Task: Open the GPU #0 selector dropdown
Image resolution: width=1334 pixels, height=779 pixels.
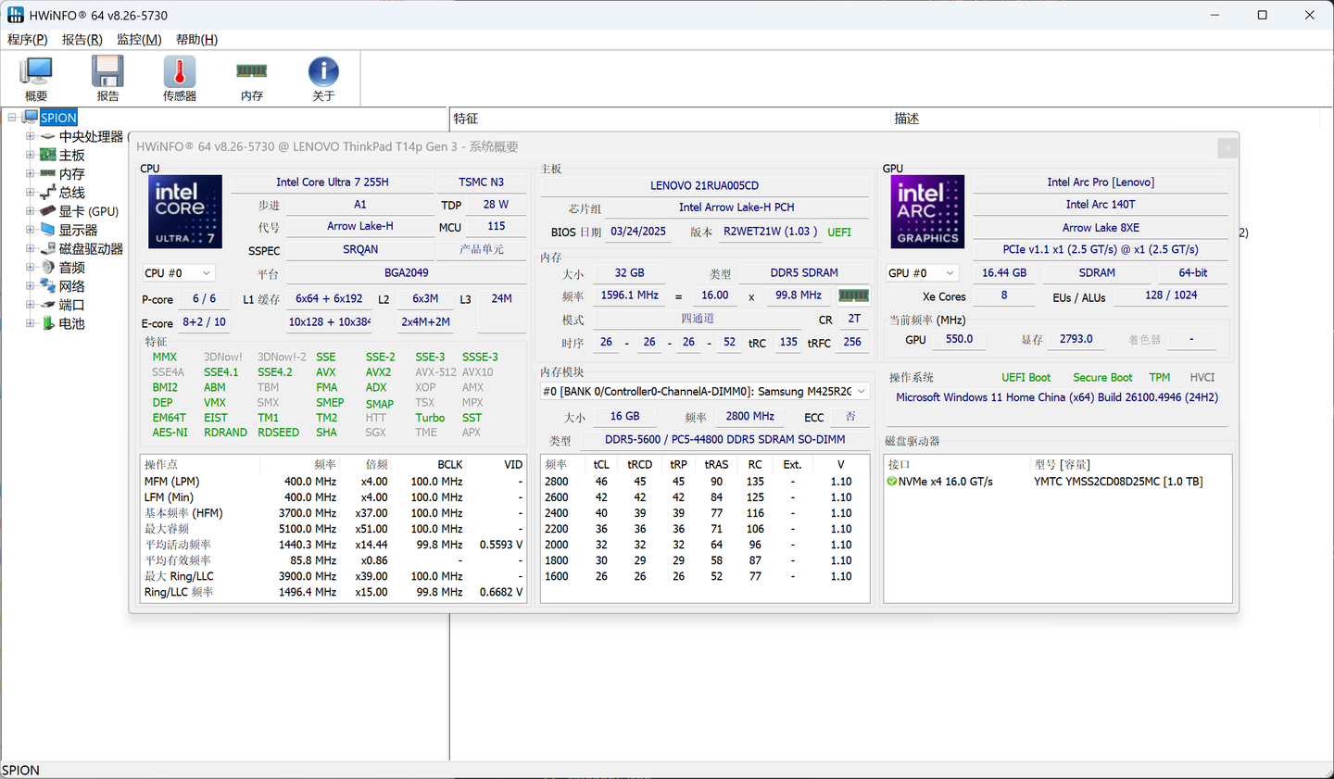Action: point(921,273)
